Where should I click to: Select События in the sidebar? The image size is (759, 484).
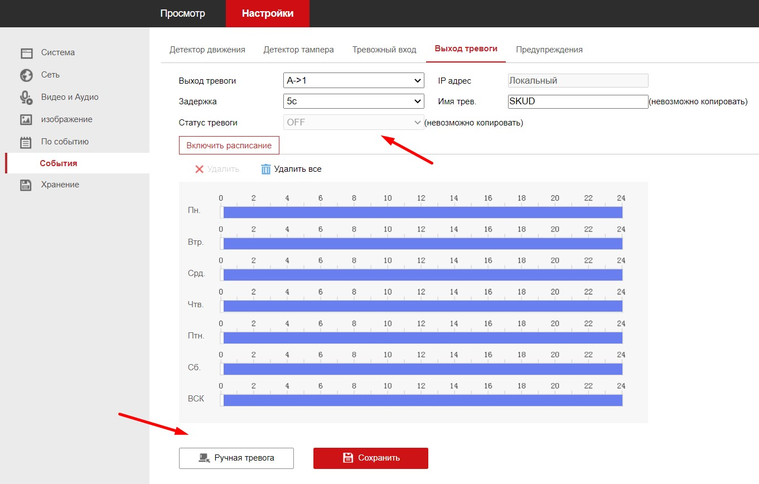pos(59,163)
